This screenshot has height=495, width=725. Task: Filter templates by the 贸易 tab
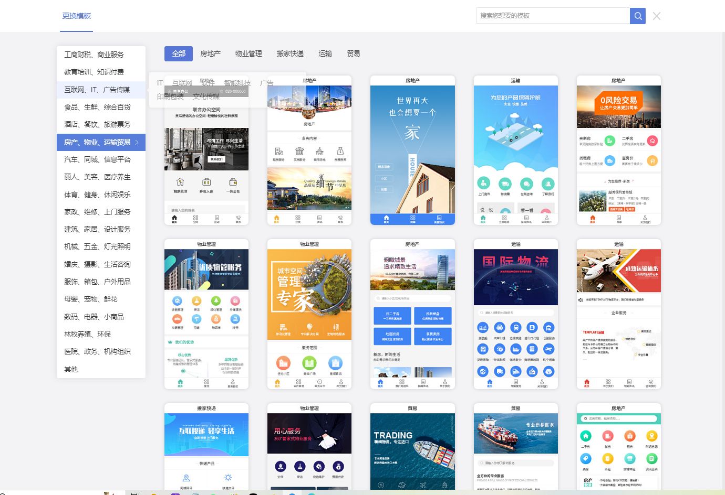point(354,53)
